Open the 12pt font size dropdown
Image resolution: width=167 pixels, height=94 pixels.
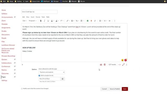tap(25, 21)
